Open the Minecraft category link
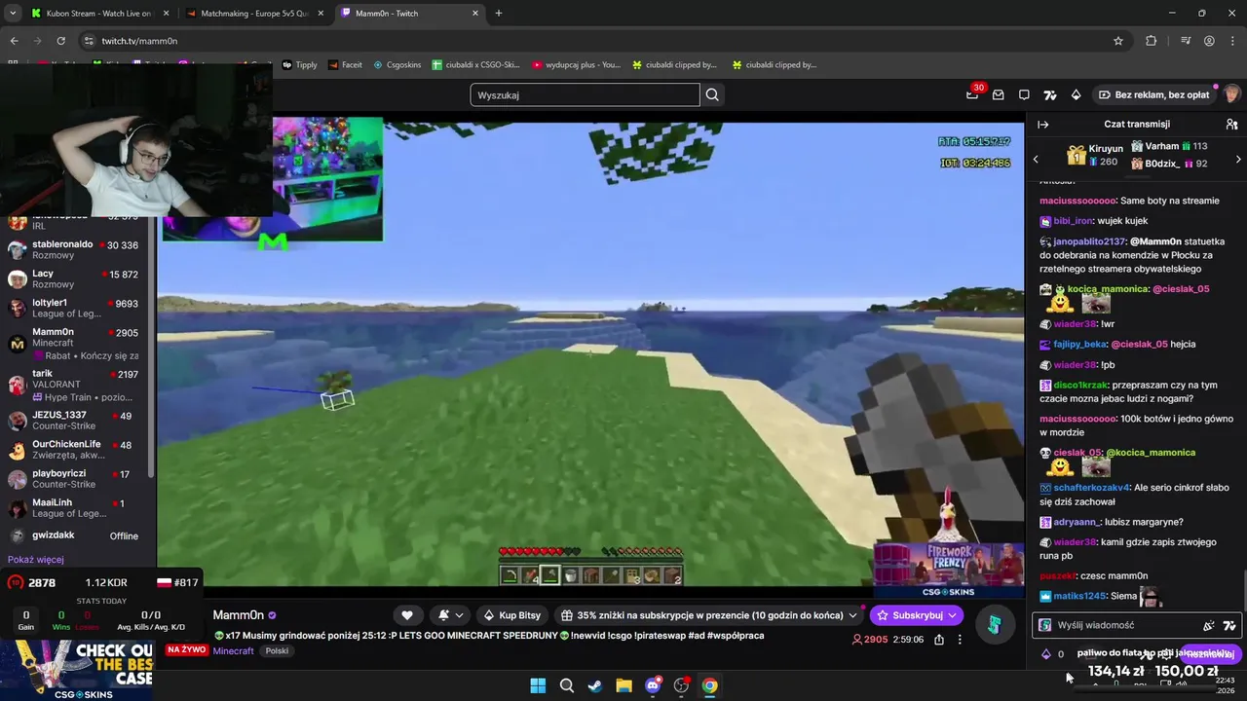The image size is (1247, 701). pos(234,650)
